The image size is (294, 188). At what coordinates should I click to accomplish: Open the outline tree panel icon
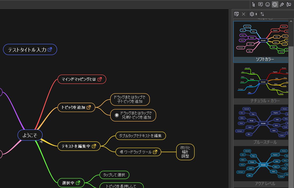pyautogui.click(x=253, y=4)
